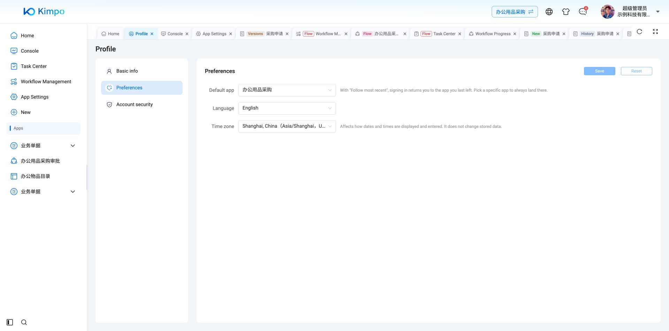
Task: Switch app via 办公用品采购 button
Action: coord(515,12)
